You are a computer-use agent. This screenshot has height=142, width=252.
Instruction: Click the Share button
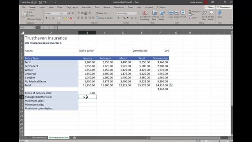pyautogui.click(x=210, y=7)
